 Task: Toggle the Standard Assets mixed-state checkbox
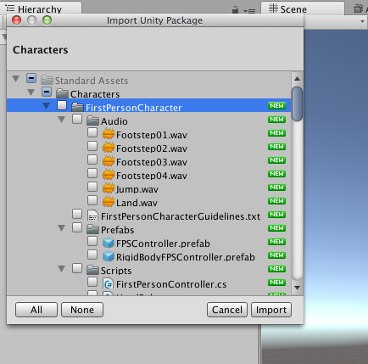click(31, 78)
